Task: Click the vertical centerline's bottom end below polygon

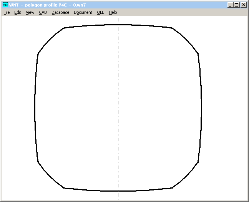Action: click(x=118, y=196)
